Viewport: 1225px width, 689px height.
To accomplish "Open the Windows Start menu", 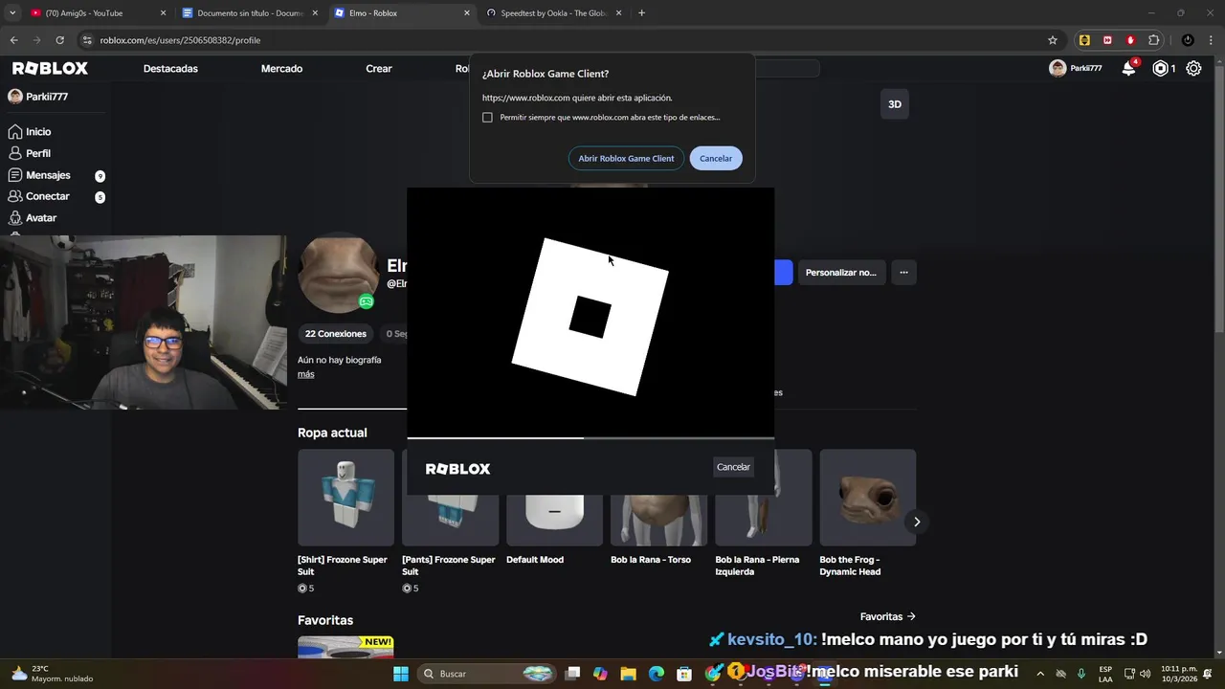I will pos(401,674).
